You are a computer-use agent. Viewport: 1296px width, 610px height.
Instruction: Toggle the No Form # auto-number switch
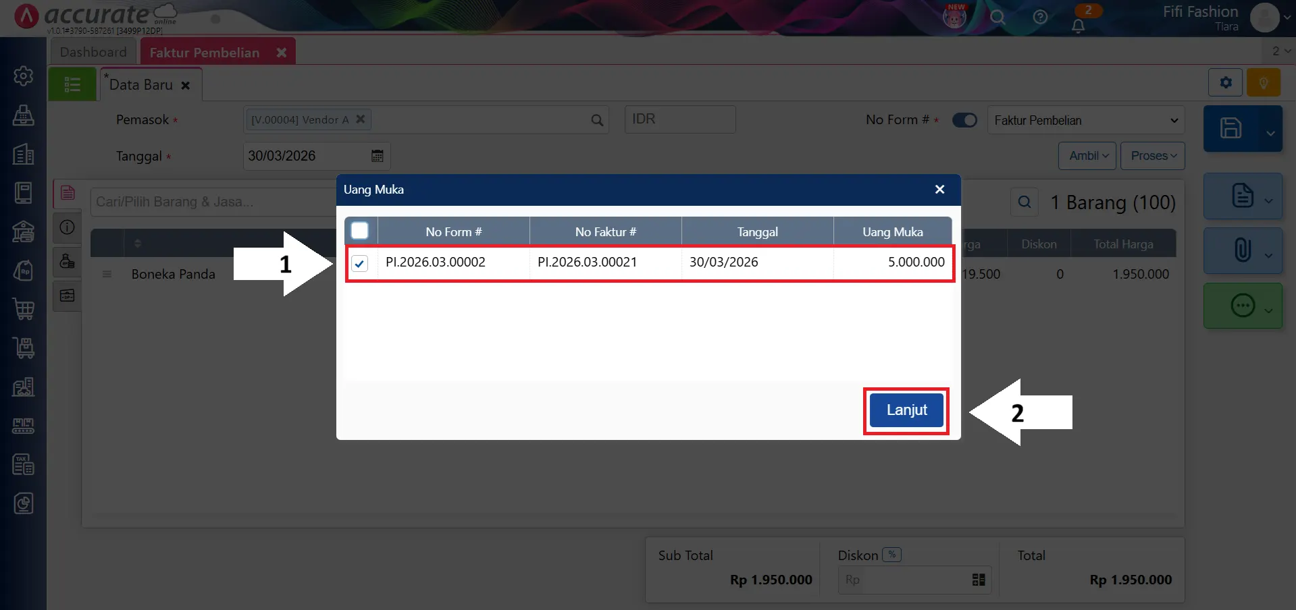click(x=964, y=120)
